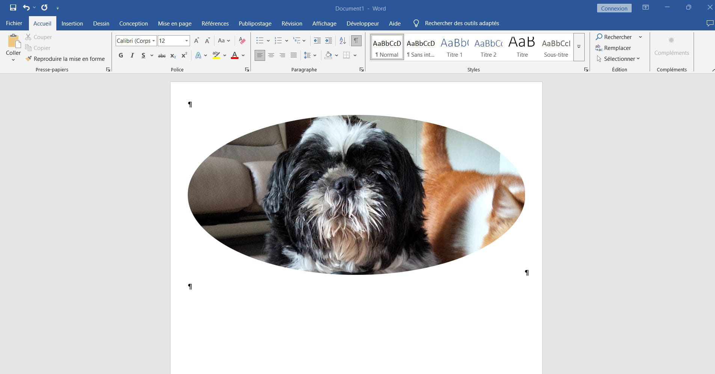
Task: Apply yellow text highlight color
Action: [x=216, y=56]
